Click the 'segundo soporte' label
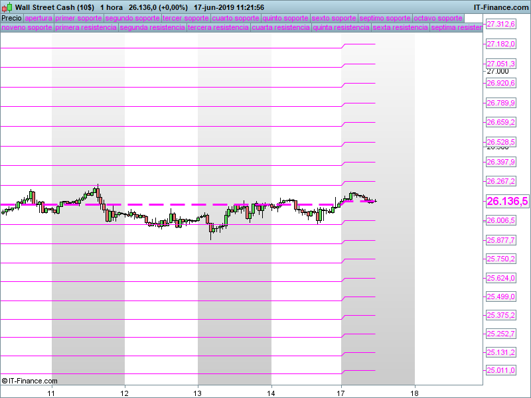 132,18
